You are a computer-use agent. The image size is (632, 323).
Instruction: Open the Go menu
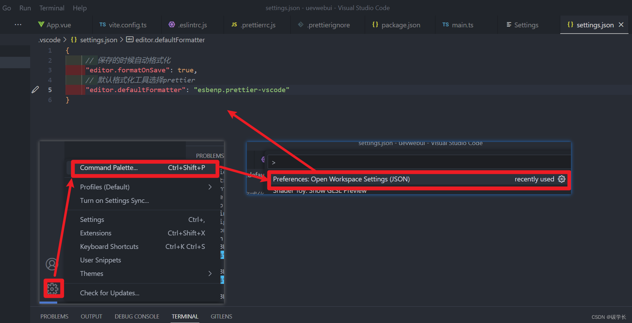(7, 8)
